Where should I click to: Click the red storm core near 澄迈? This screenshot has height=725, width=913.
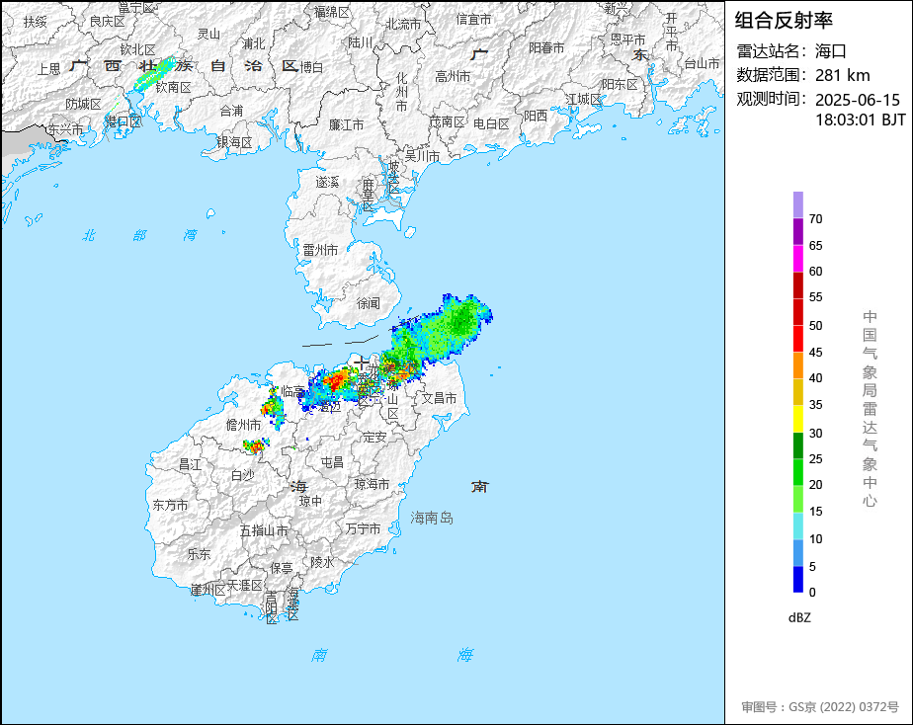335,381
